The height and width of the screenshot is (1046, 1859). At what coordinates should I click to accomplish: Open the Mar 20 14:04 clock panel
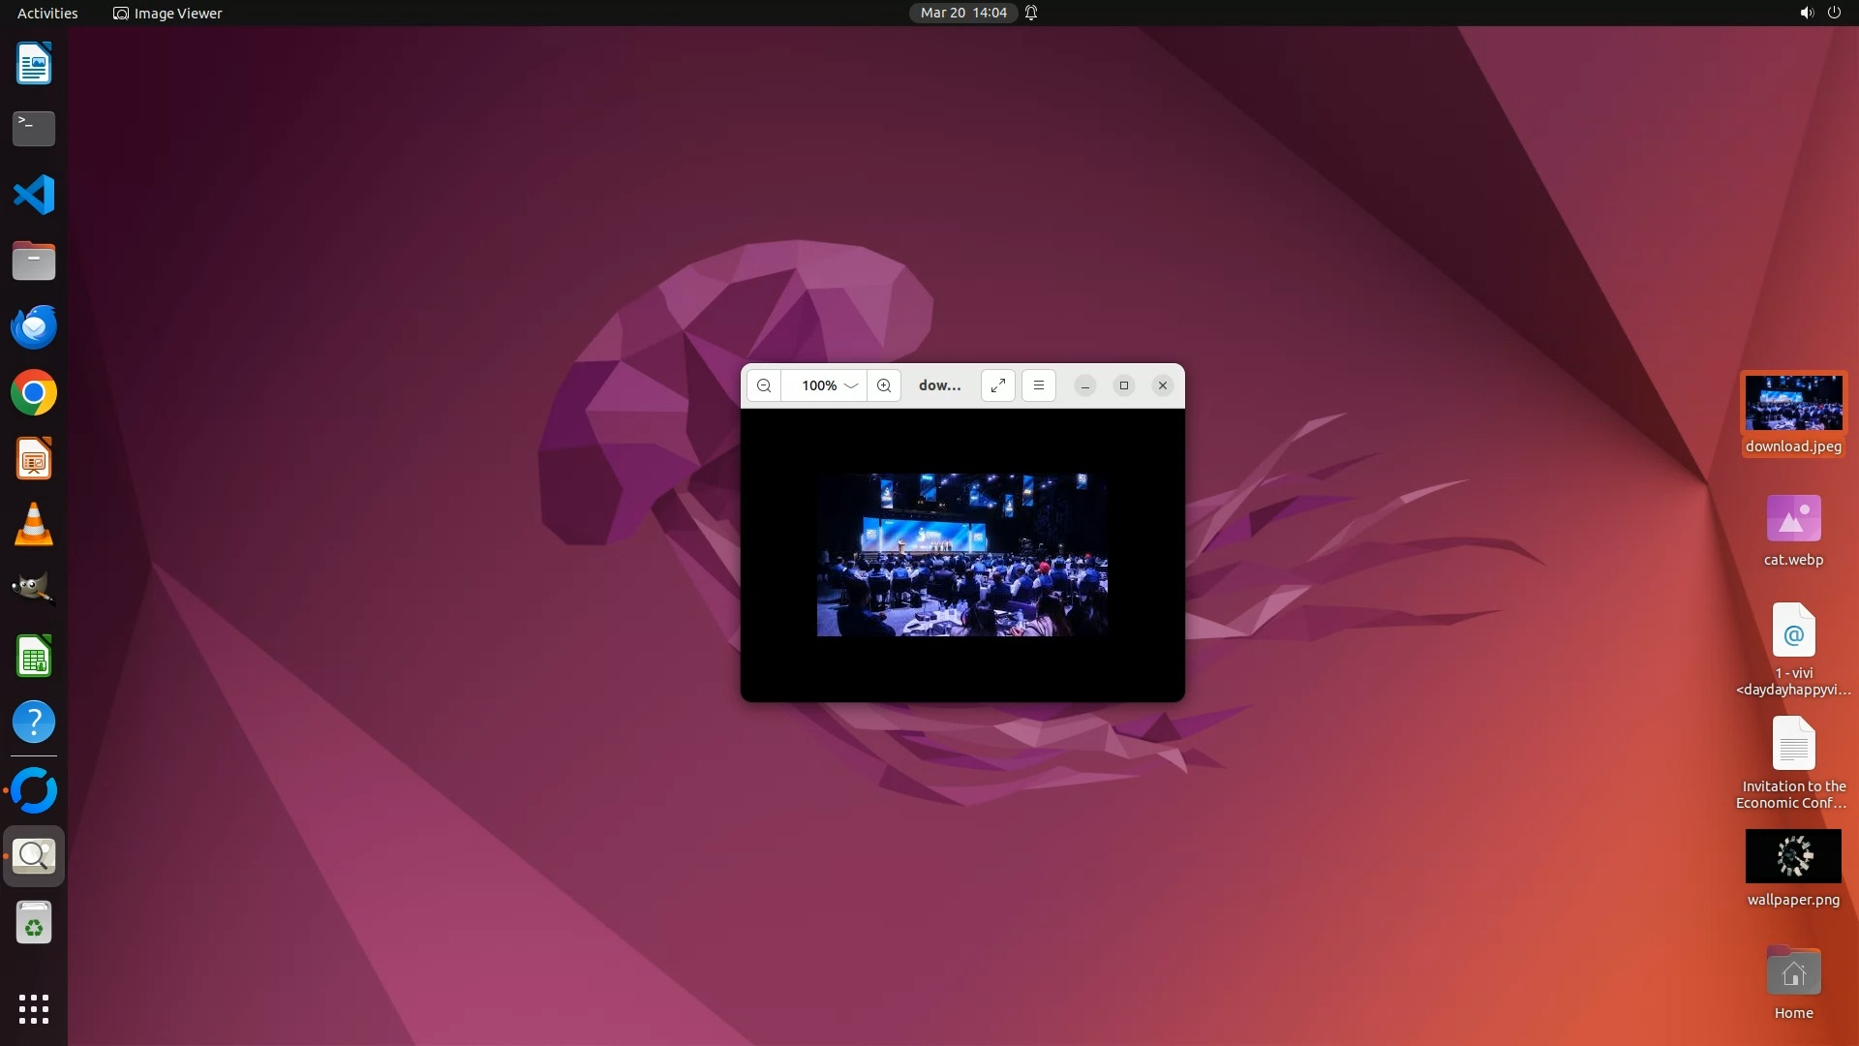point(962,13)
